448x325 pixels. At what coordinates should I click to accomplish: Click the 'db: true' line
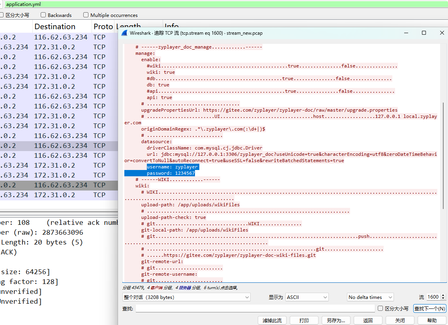[x=158, y=85]
